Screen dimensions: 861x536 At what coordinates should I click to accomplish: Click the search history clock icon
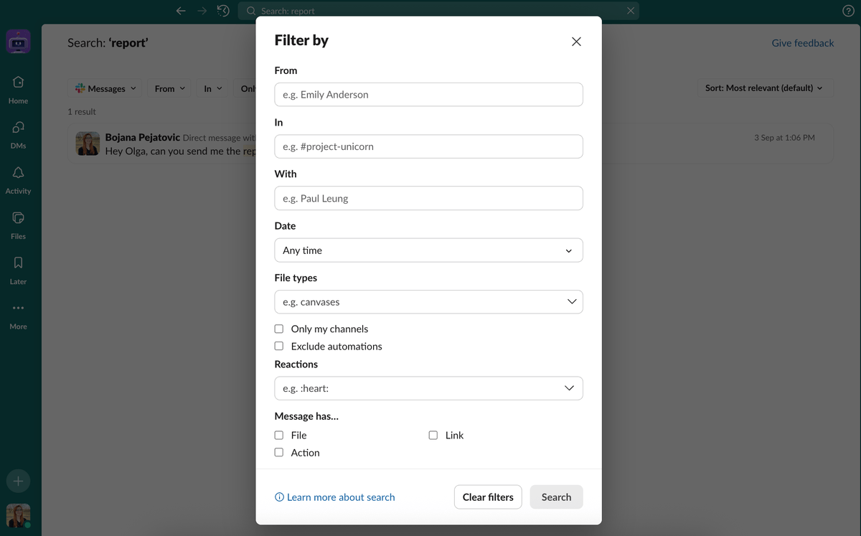point(223,11)
